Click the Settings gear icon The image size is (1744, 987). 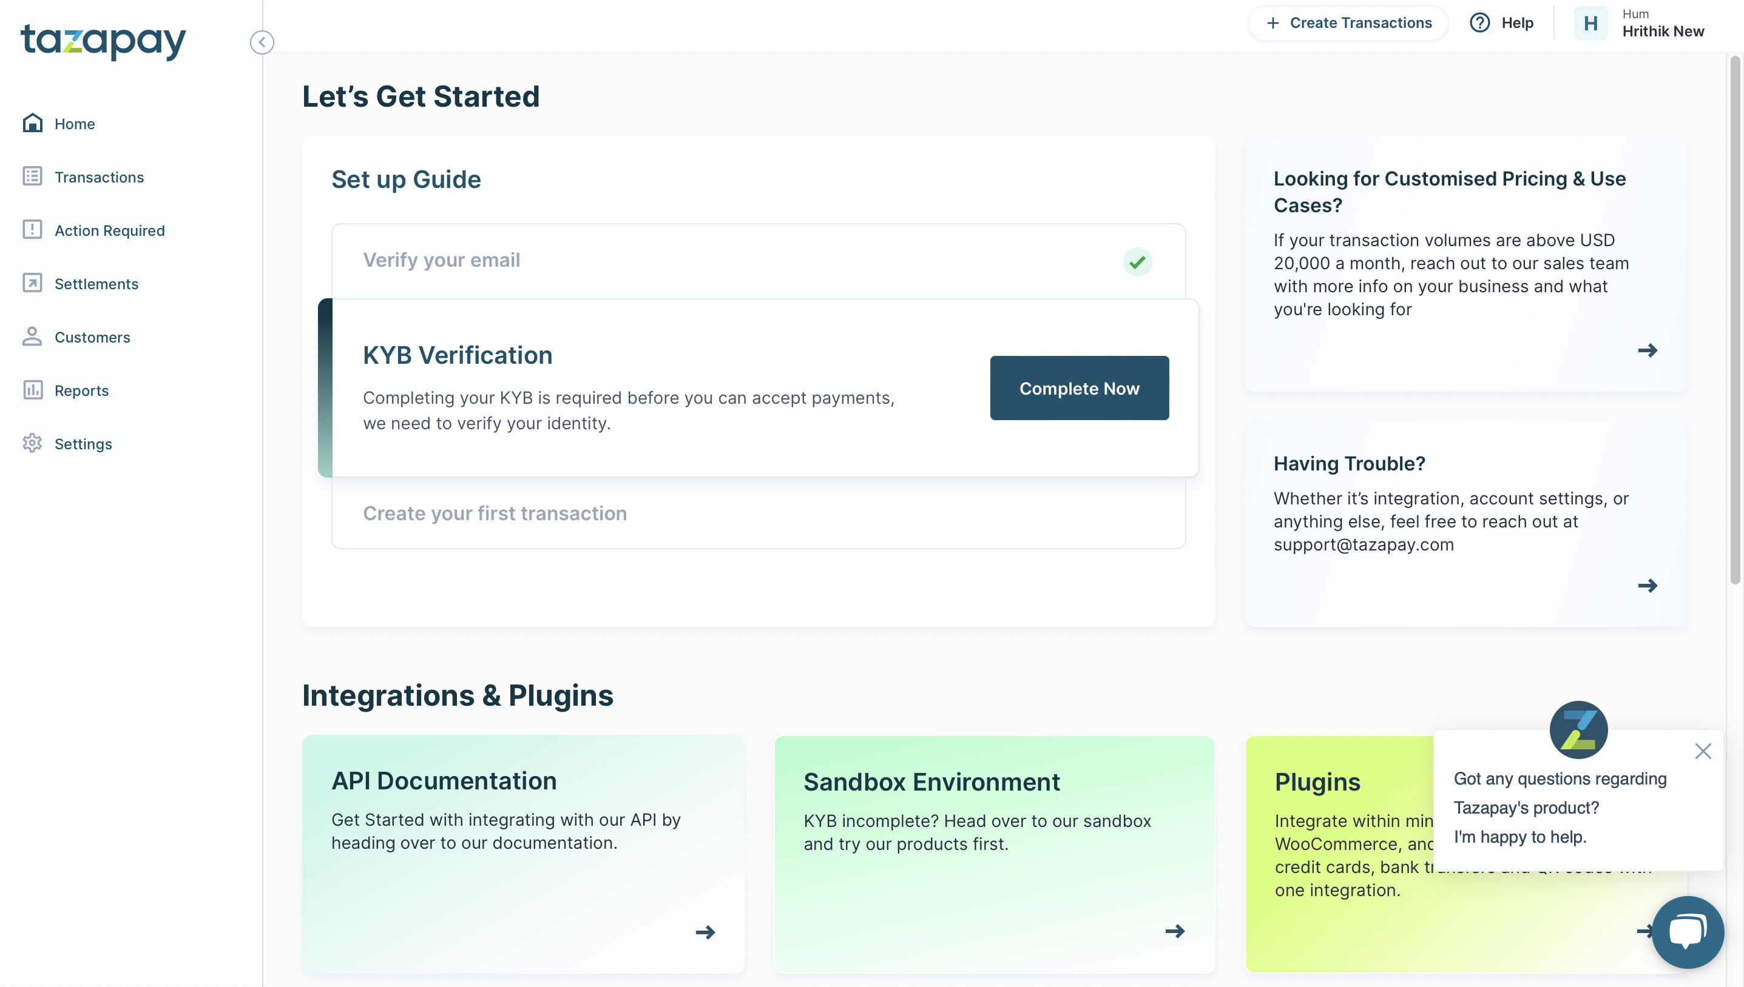32,443
